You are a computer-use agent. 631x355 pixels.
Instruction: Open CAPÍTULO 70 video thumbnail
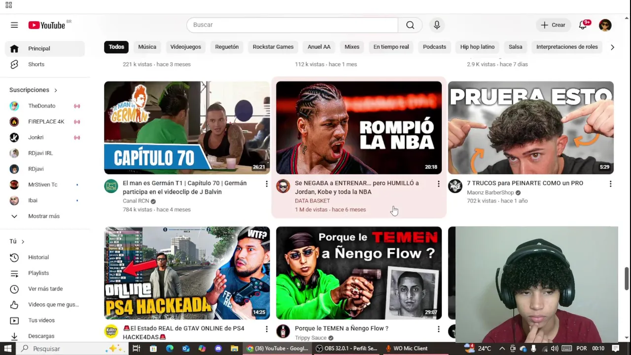(187, 128)
